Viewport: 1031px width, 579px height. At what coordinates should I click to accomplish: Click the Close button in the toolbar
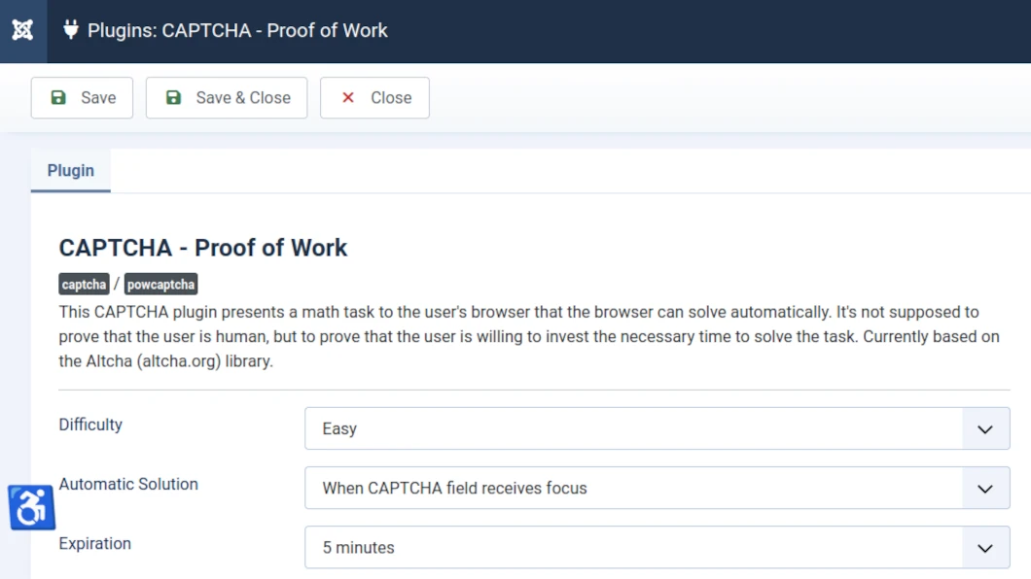point(374,97)
